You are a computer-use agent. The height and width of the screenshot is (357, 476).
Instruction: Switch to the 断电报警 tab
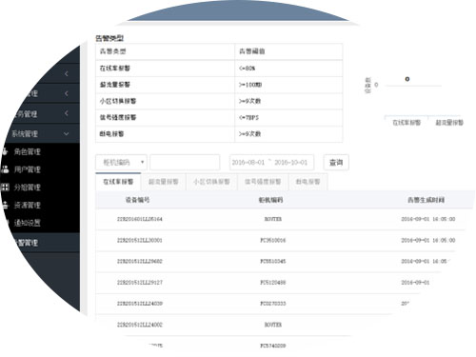[x=307, y=182]
